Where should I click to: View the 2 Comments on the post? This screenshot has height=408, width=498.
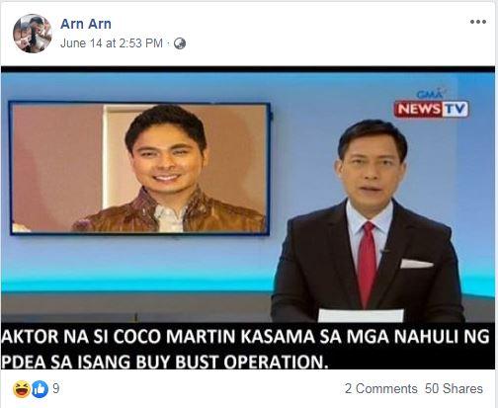(x=381, y=388)
